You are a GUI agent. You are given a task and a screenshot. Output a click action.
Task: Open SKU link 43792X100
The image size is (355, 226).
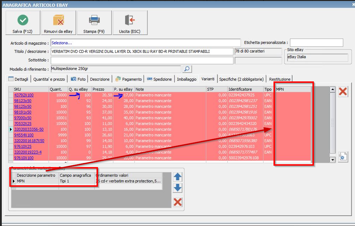(24, 95)
